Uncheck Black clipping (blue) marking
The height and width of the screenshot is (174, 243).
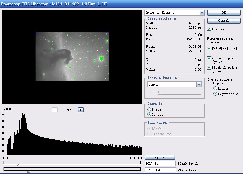coord(209,67)
